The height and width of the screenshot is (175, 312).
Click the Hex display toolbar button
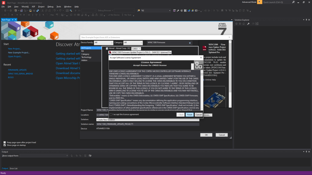coord(52,15)
